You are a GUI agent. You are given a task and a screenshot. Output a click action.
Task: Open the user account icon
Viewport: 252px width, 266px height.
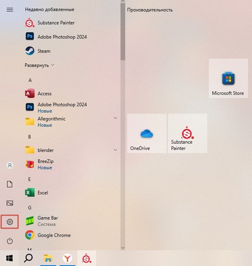[10, 165]
